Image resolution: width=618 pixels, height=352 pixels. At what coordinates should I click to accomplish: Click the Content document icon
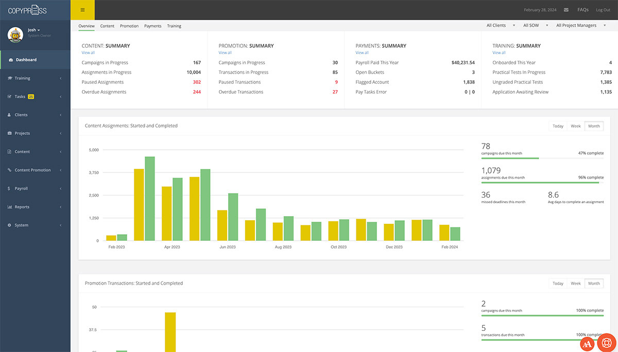click(10, 152)
